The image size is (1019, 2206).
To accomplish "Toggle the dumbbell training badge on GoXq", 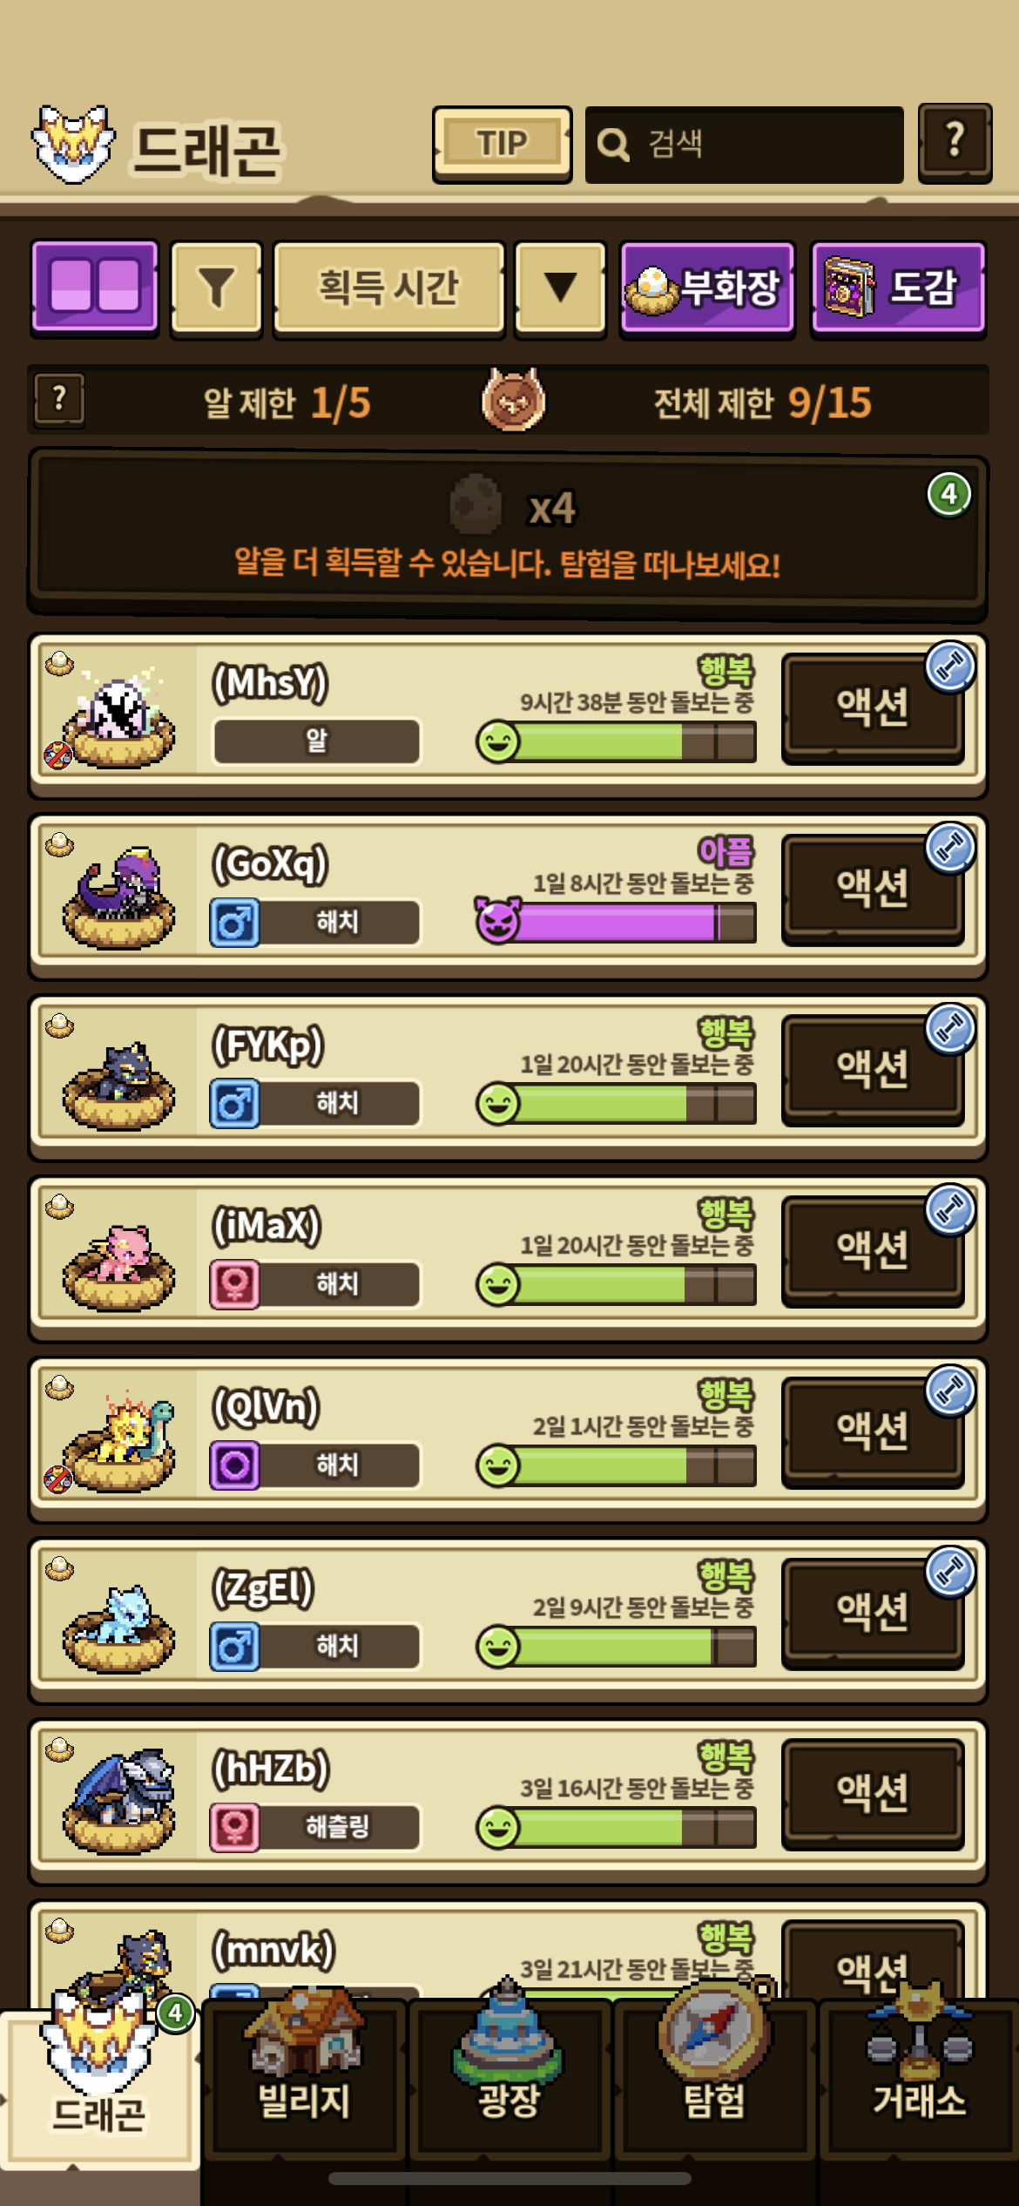I will pyautogui.click(x=950, y=848).
